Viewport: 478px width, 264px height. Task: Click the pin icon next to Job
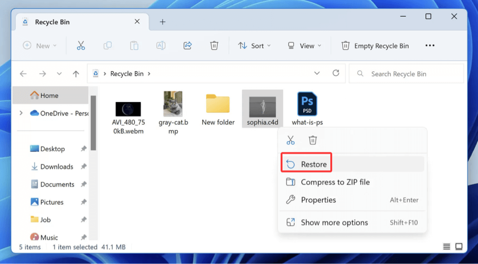click(x=83, y=220)
